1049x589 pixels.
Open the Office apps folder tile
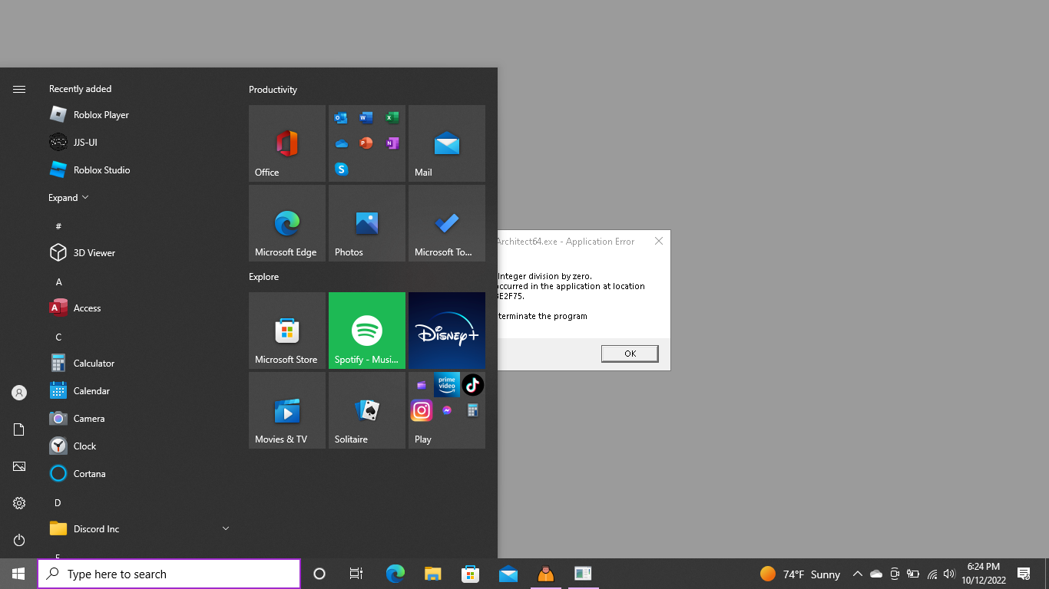(x=367, y=143)
